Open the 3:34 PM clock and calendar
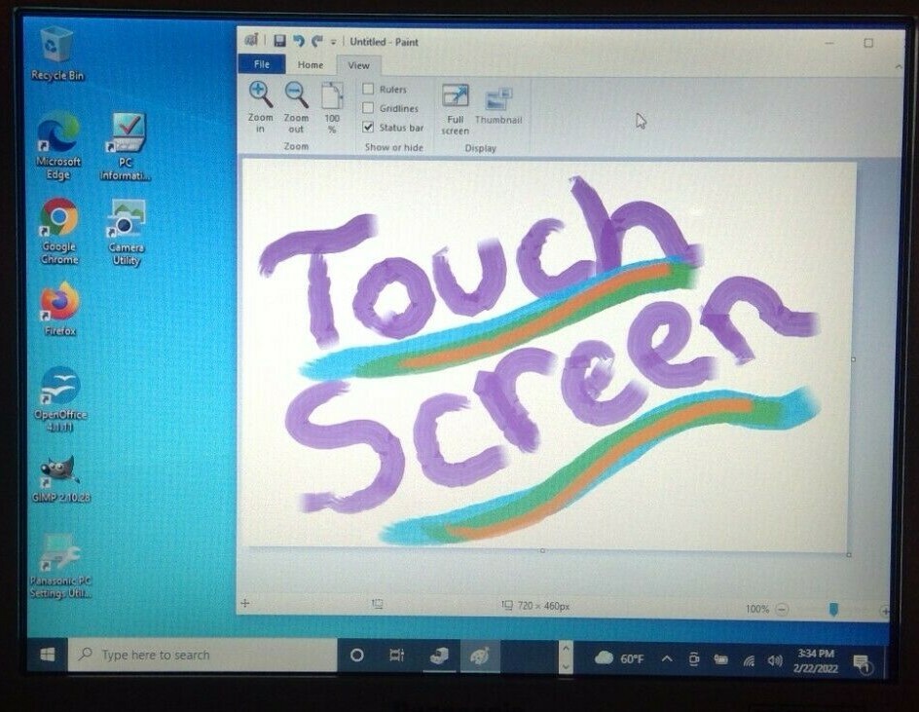 pyautogui.click(x=816, y=660)
